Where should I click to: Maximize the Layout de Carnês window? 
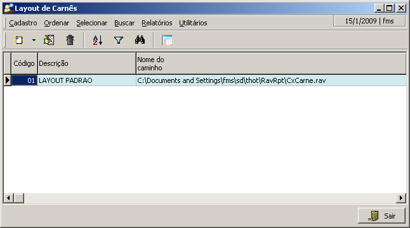tap(389, 8)
